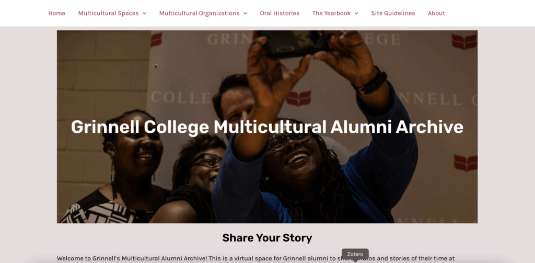Open the Multicultural Spaces menu item
Screen dimensions: 535x263
108,13
